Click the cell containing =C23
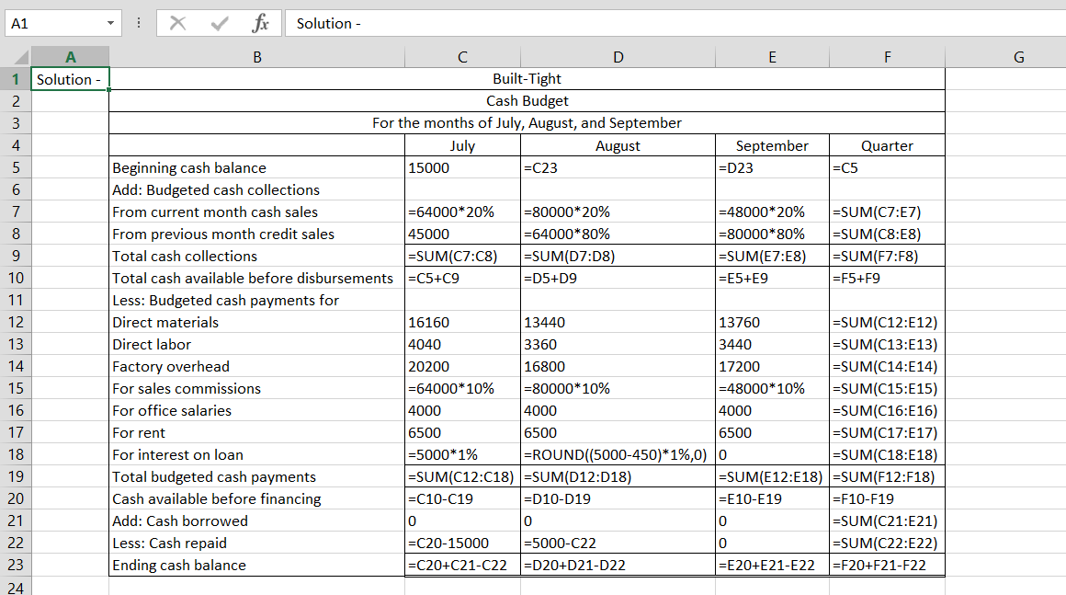This screenshot has height=595, width=1066. (x=618, y=167)
